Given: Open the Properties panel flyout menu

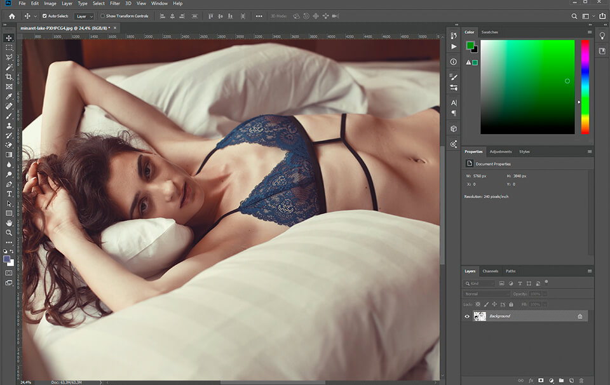Looking at the screenshot, I should point(590,152).
